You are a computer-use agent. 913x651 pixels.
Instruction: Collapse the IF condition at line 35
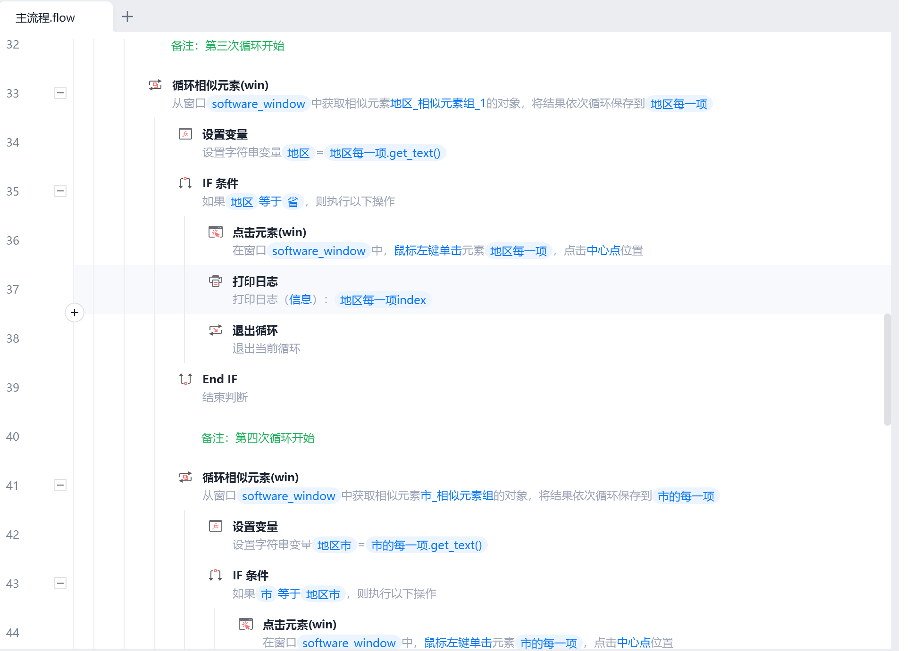click(60, 191)
